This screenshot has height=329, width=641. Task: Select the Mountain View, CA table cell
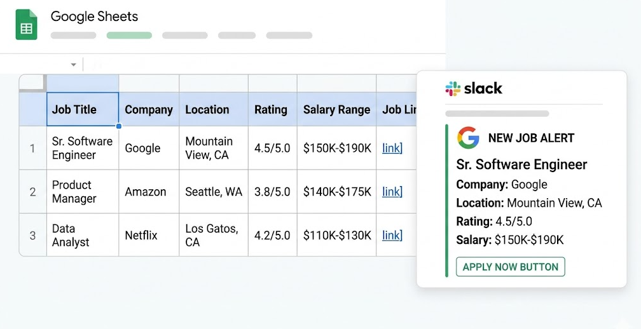pos(214,148)
